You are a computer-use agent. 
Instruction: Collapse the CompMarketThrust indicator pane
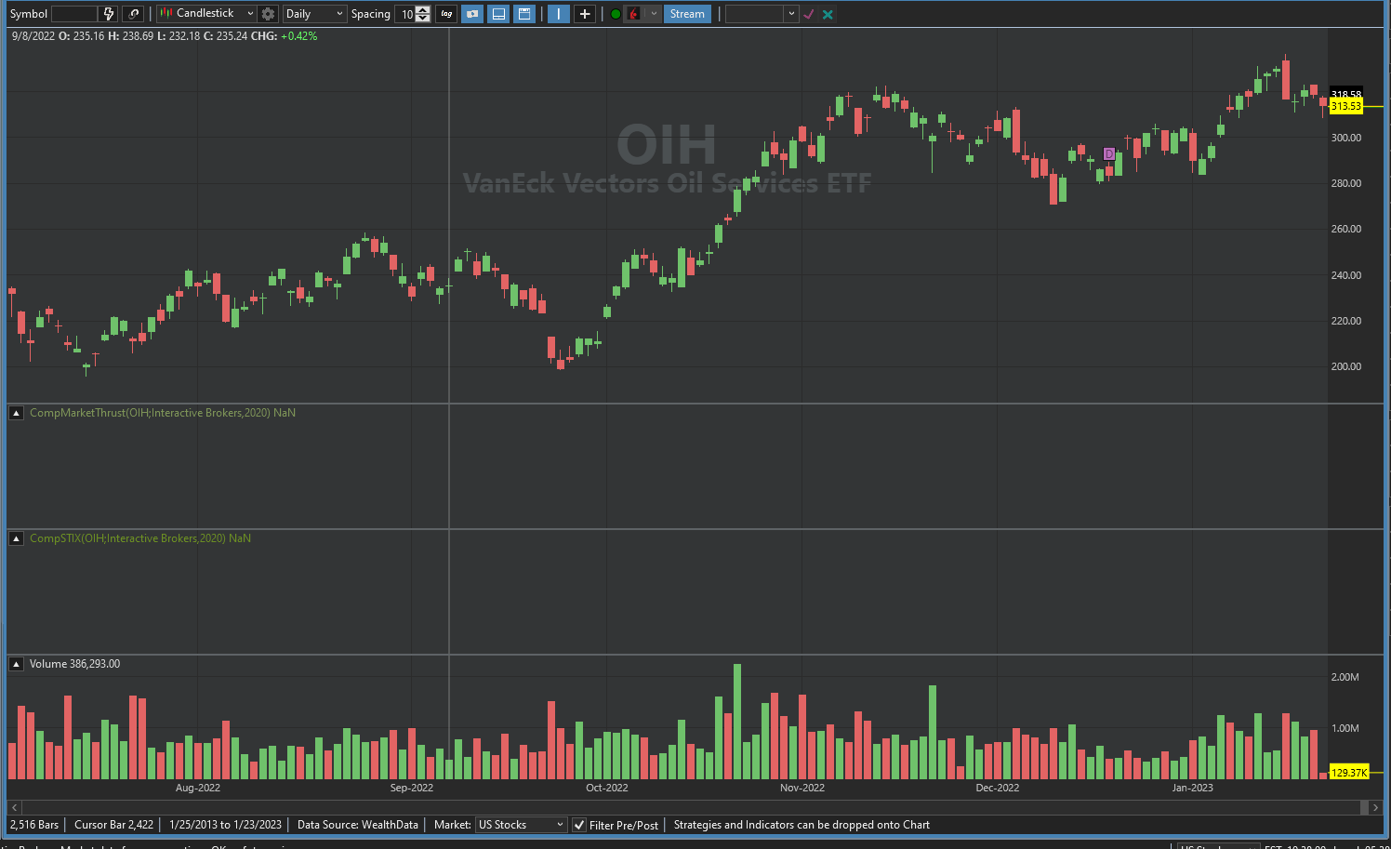click(x=16, y=413)
